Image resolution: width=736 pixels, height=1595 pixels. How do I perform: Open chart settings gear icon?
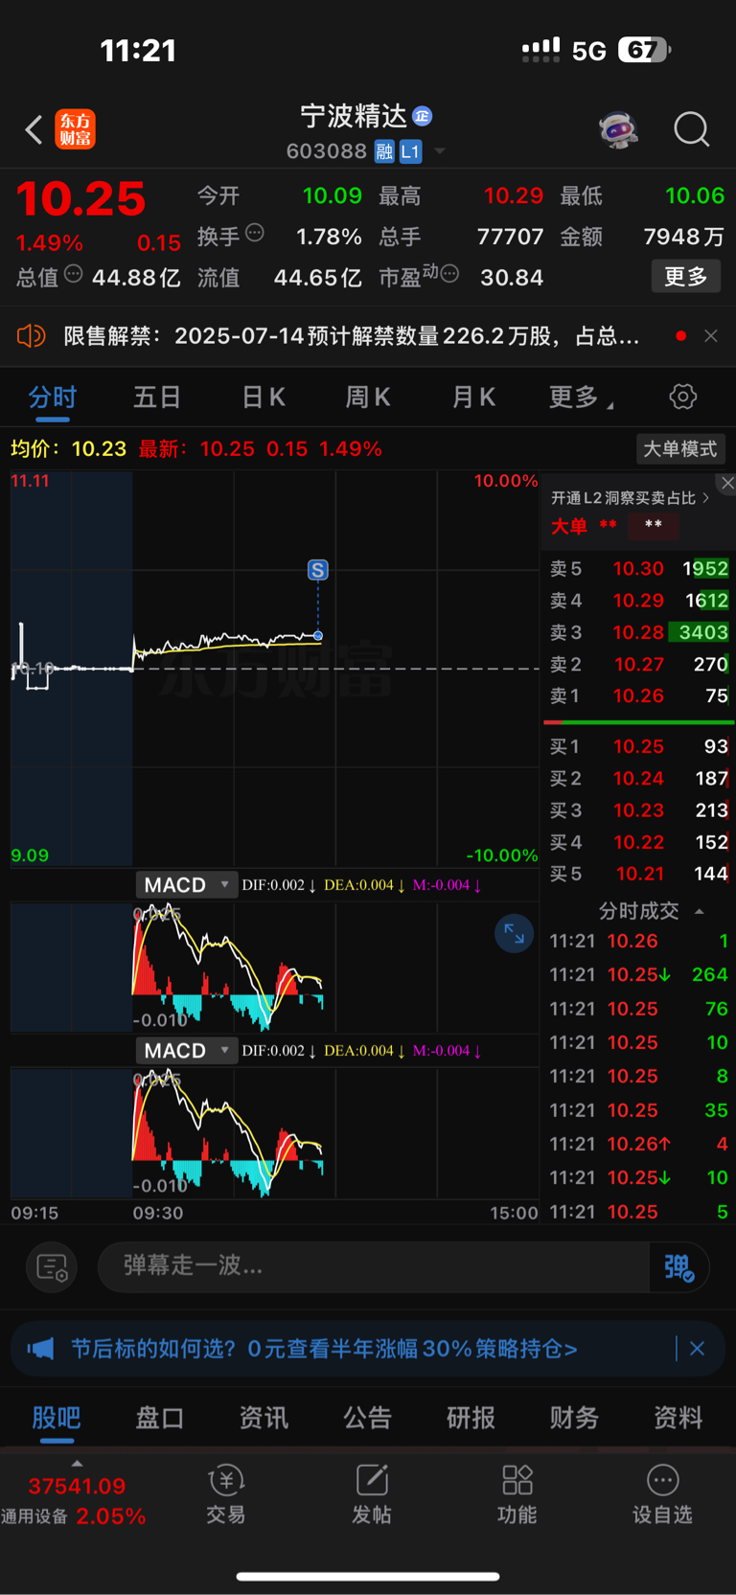tap(683, 397)
